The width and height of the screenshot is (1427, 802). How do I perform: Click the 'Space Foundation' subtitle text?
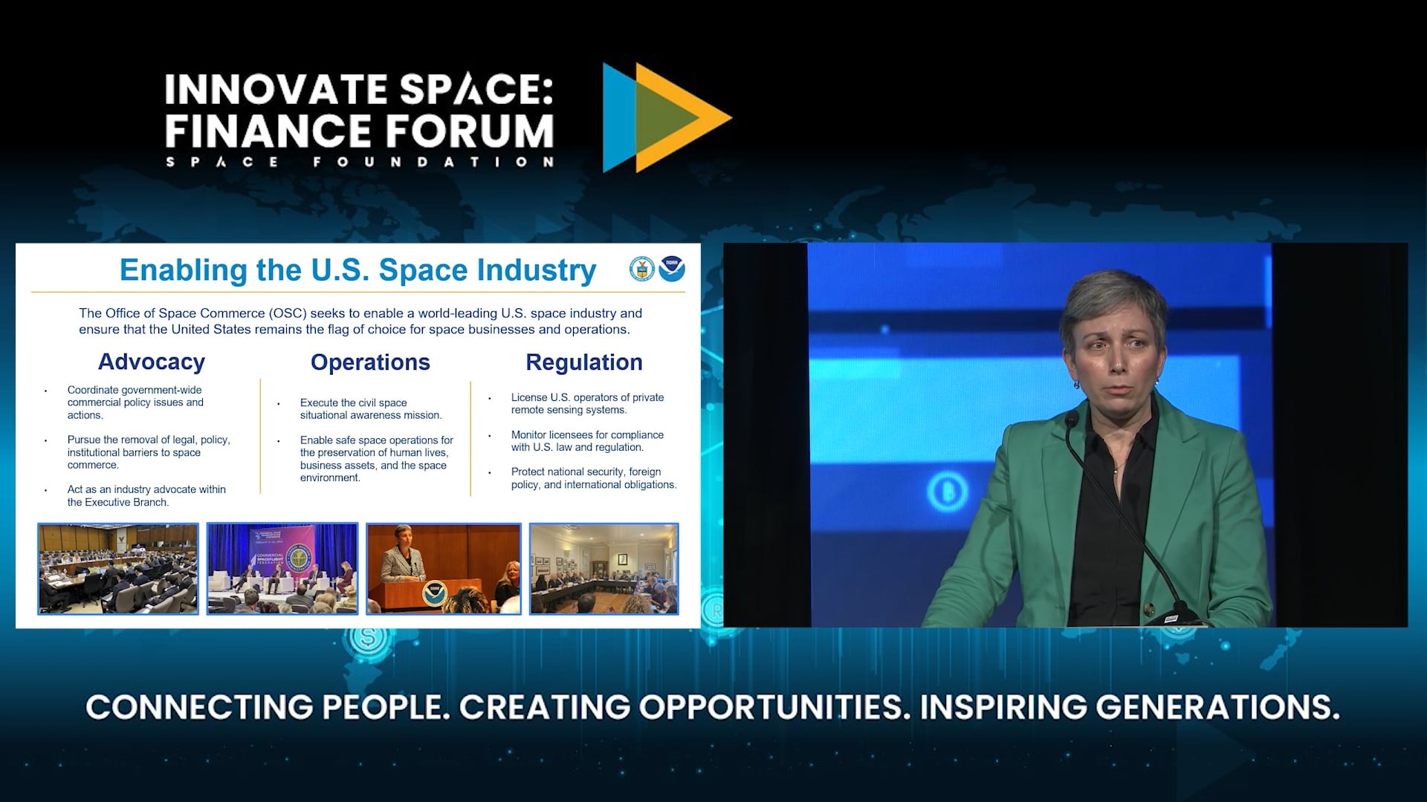(360, 162)
